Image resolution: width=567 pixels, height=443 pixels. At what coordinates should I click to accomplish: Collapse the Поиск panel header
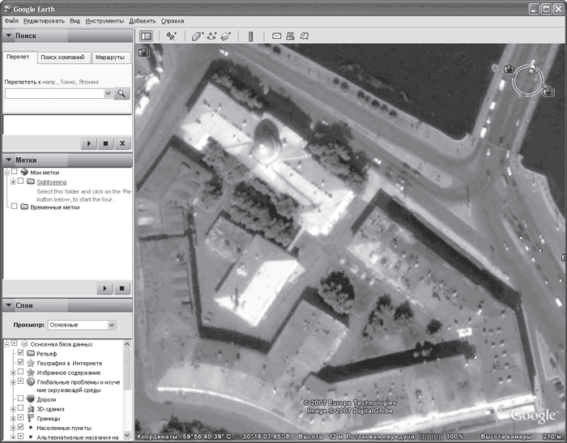[7, 36]
